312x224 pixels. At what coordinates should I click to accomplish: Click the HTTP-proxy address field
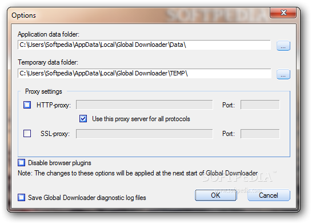144,105
